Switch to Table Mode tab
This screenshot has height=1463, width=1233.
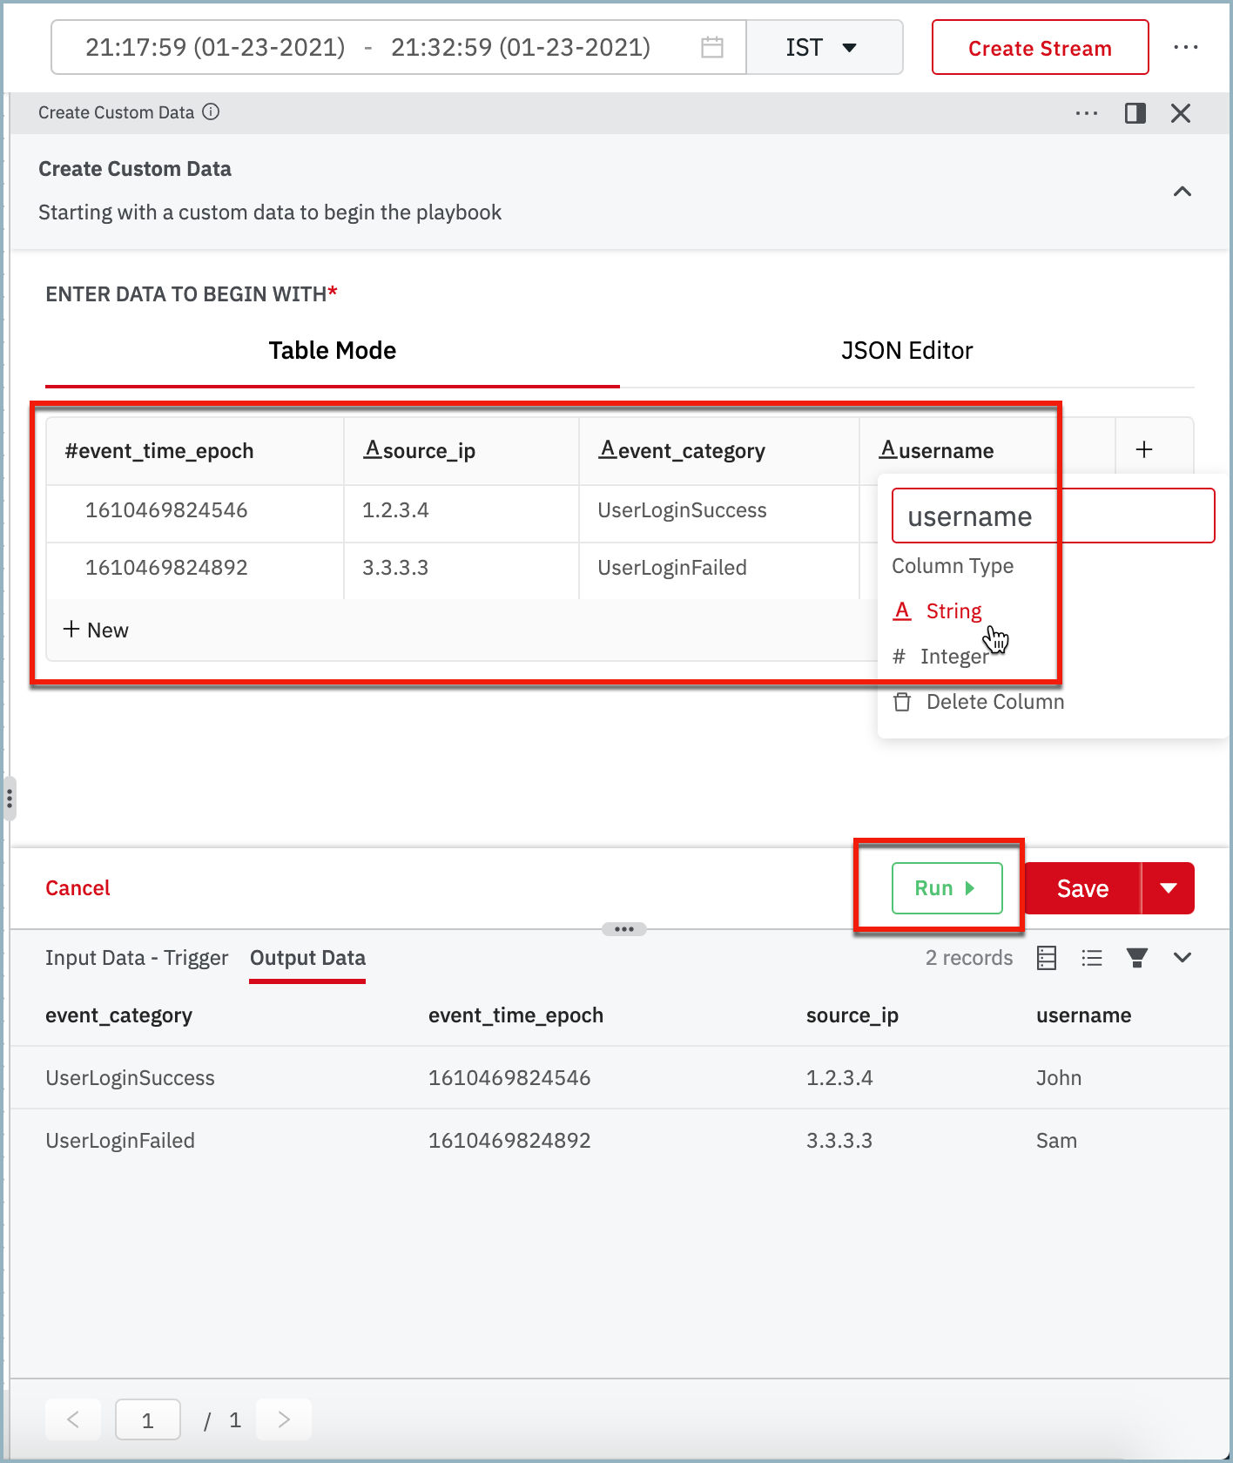tap(332, 350)
